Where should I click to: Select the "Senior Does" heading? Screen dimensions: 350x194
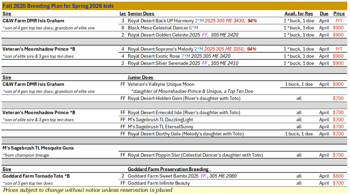(141, 14)
